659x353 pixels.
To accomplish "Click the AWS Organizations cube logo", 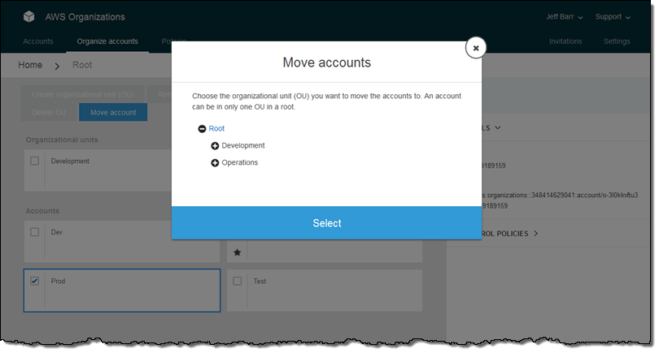I will tap(29, 17).
